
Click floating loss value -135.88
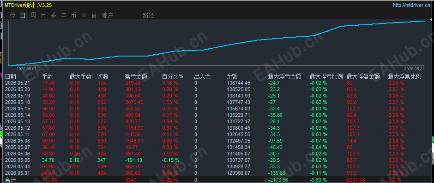click(277, 173)
